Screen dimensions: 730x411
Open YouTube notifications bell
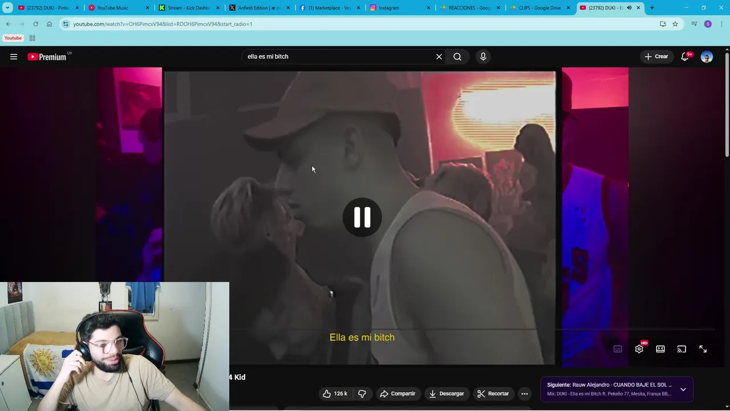(686, 57)
